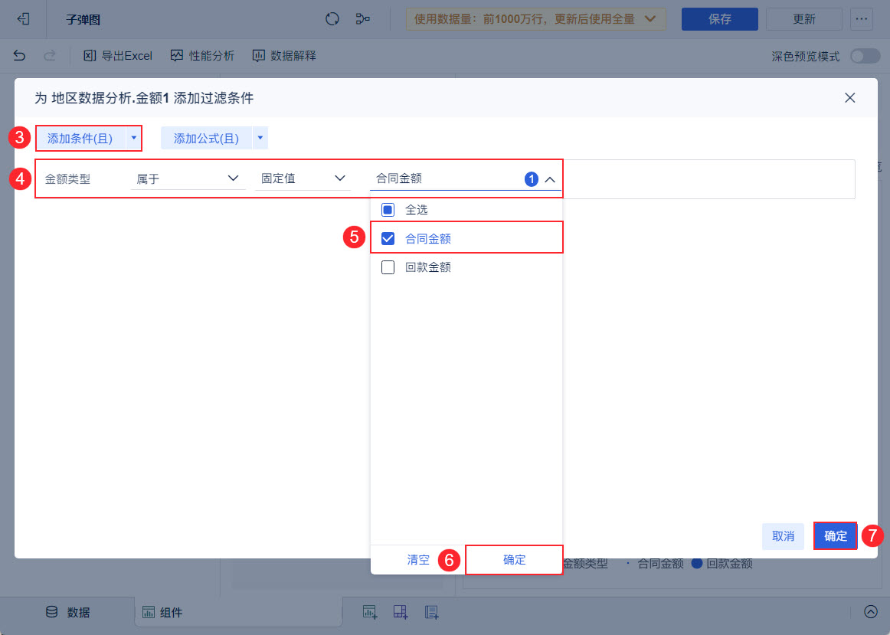Click the 更新 update button
This screenshot has height=635, width=890.
(803, 18)
